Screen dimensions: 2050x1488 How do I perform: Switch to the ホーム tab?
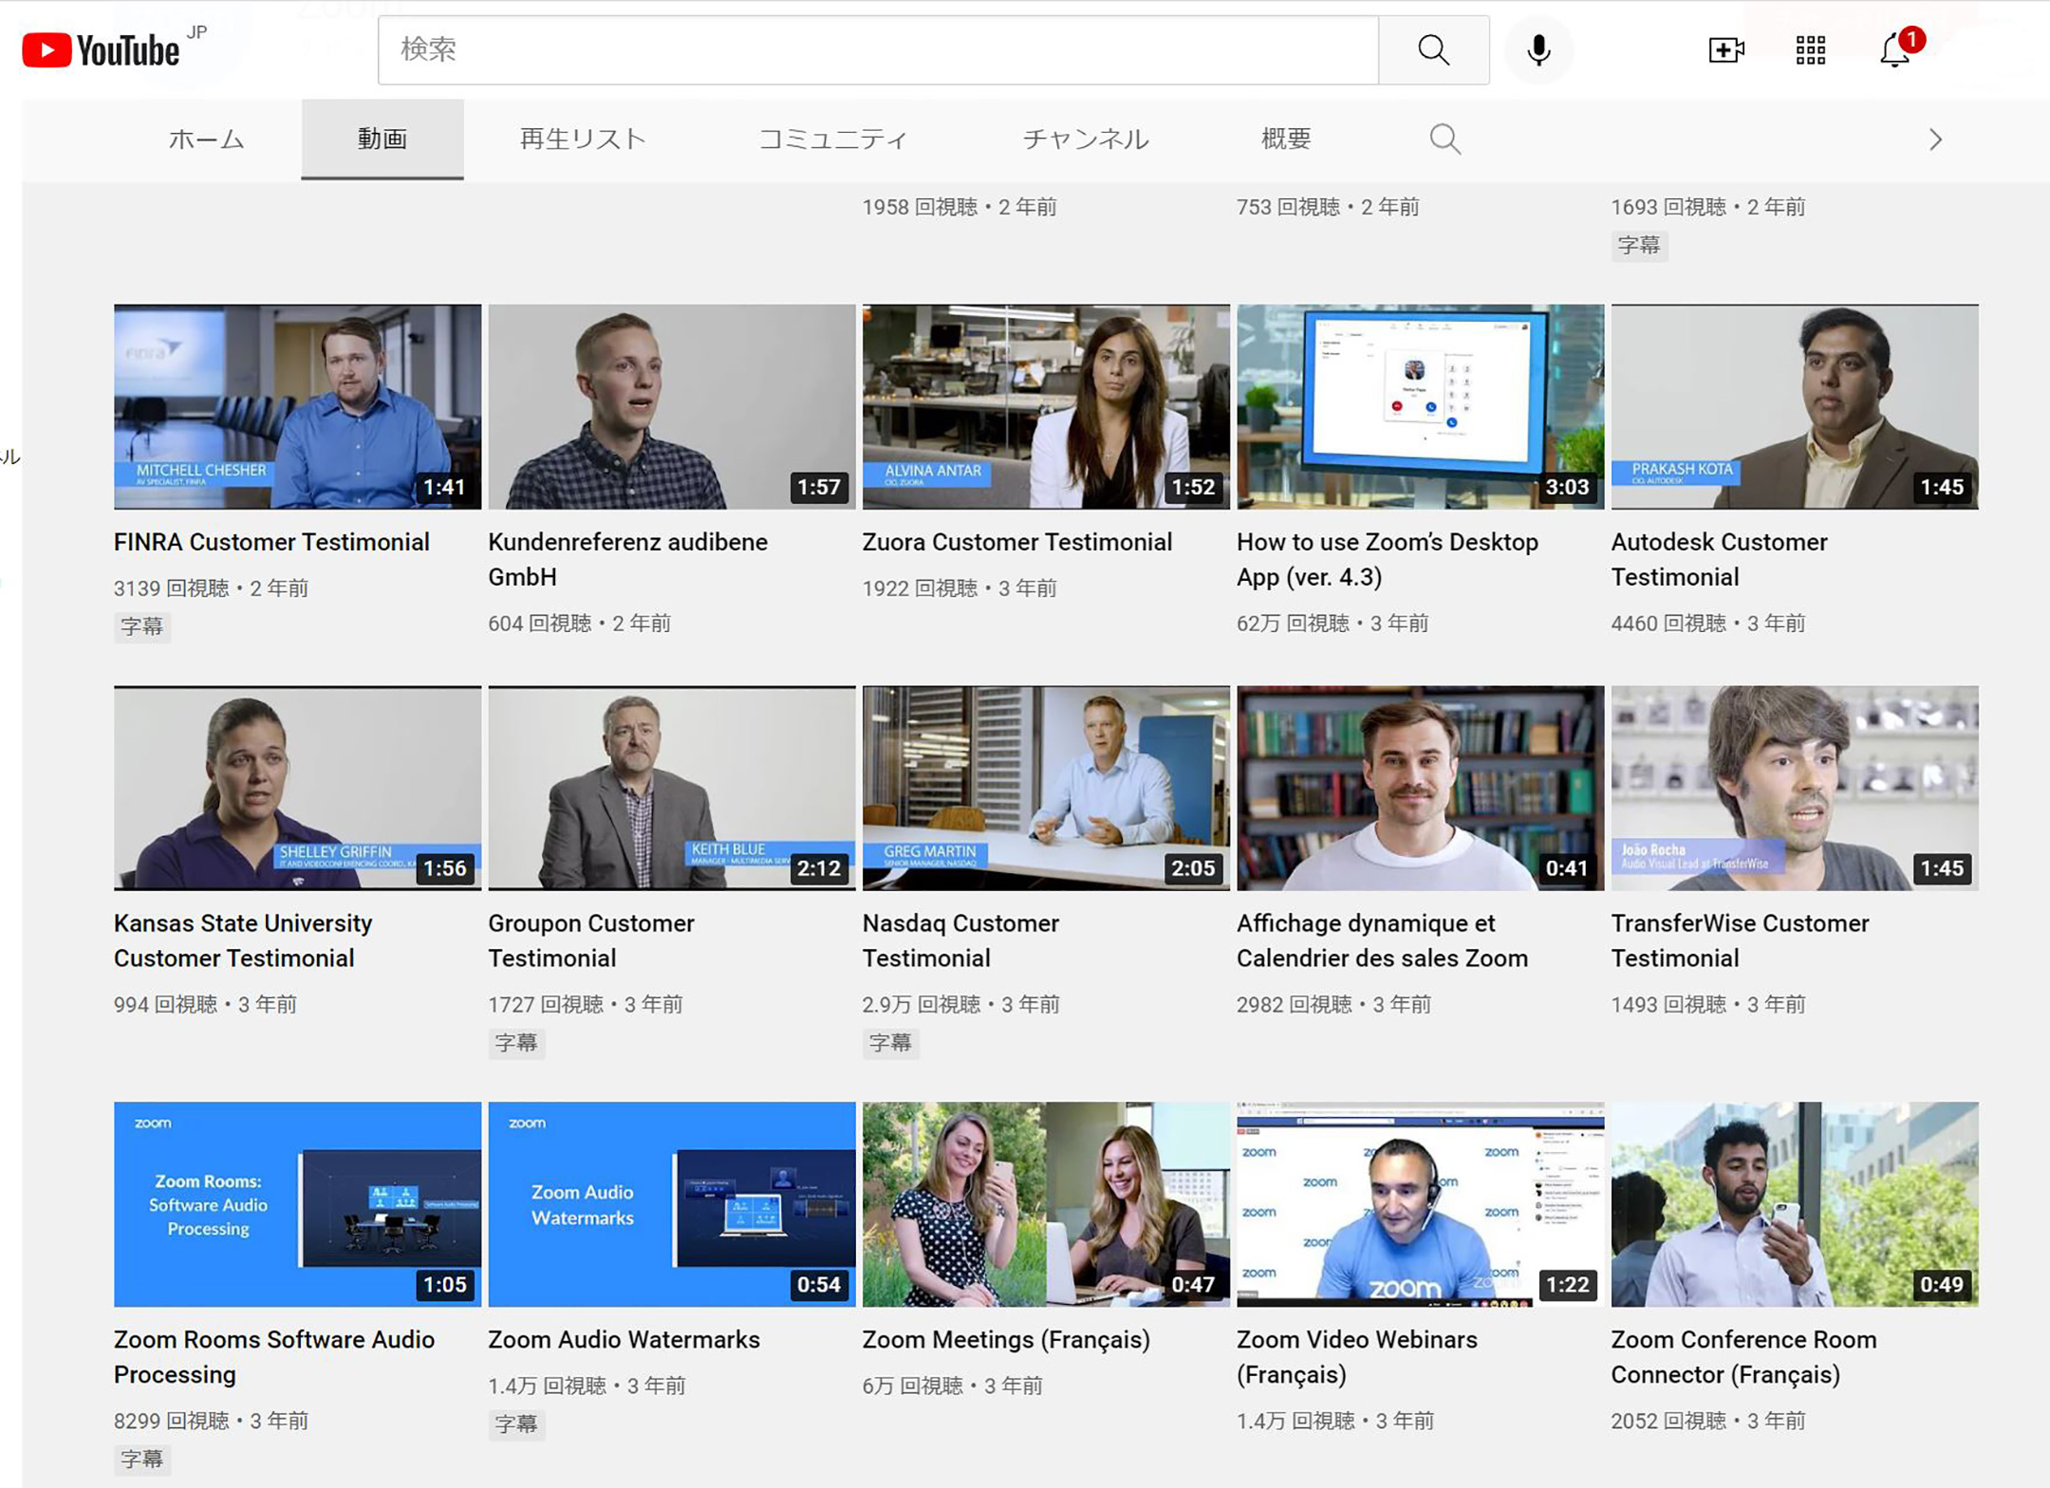click(x=206, y=139)
